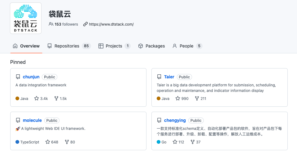
Task: Open chunjun 3.4k stargazers link
Action: (x=41, y=98)
